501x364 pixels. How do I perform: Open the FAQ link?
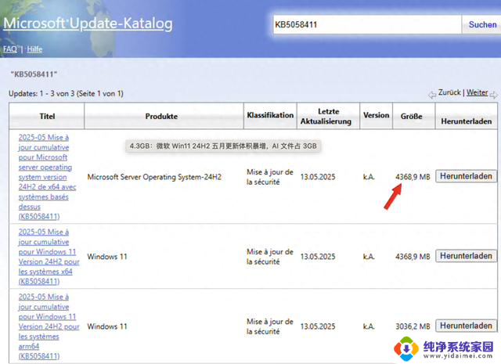[10, 49]
